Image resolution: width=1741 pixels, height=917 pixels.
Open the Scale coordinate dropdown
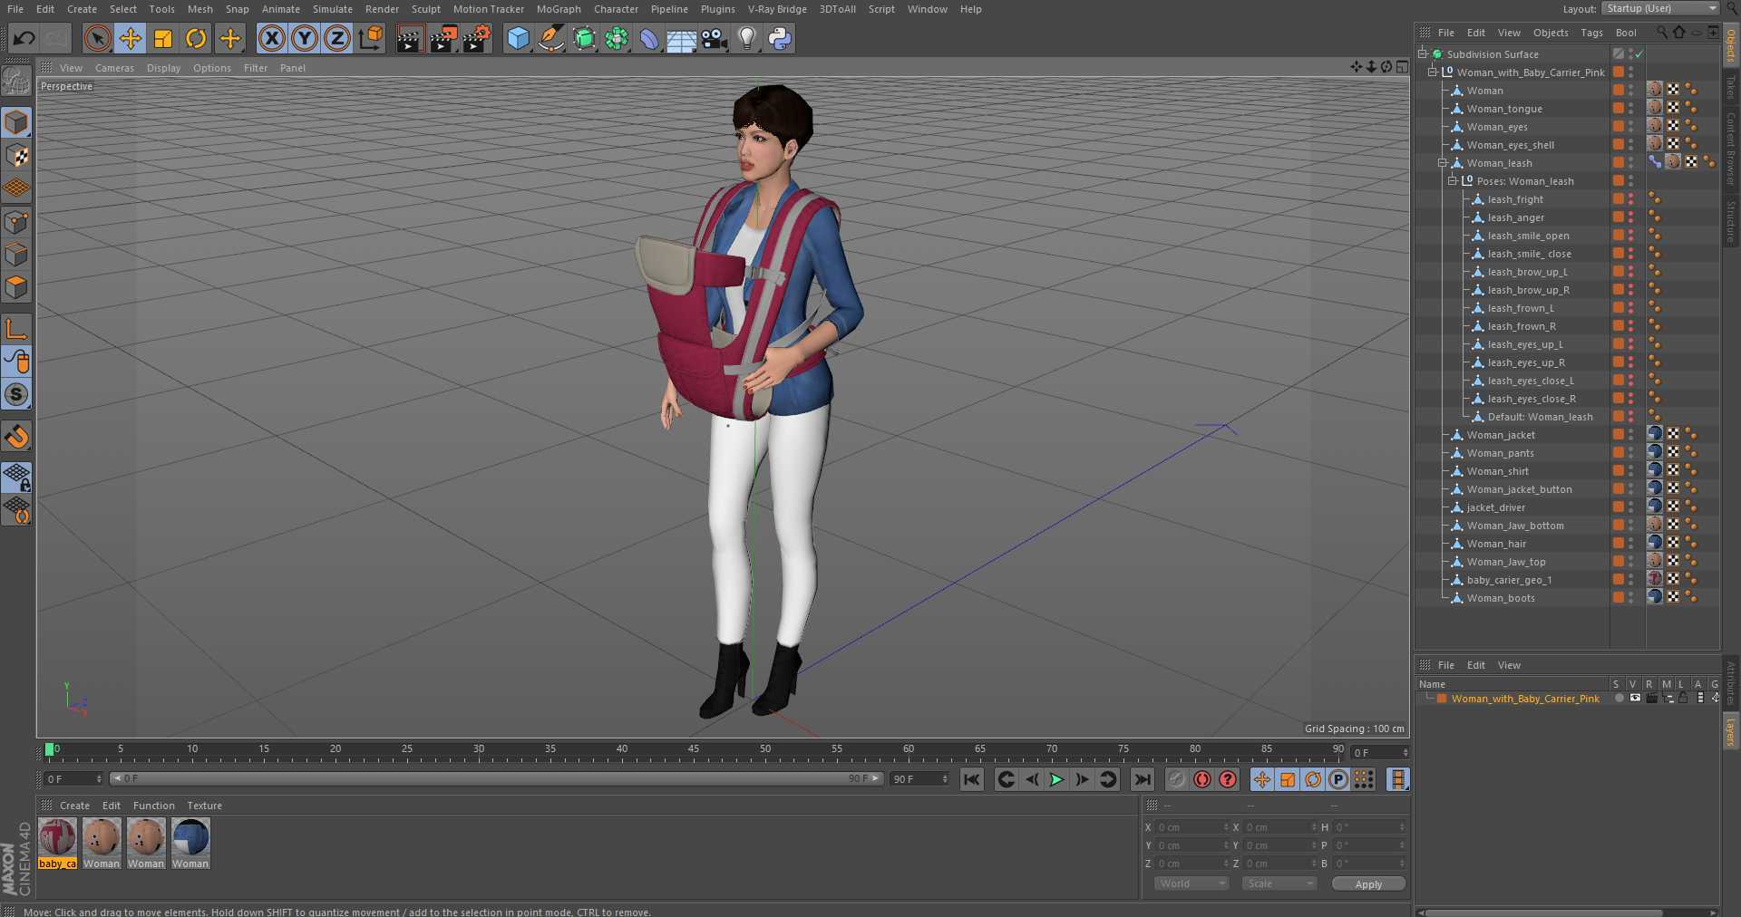pos(1279,883)
